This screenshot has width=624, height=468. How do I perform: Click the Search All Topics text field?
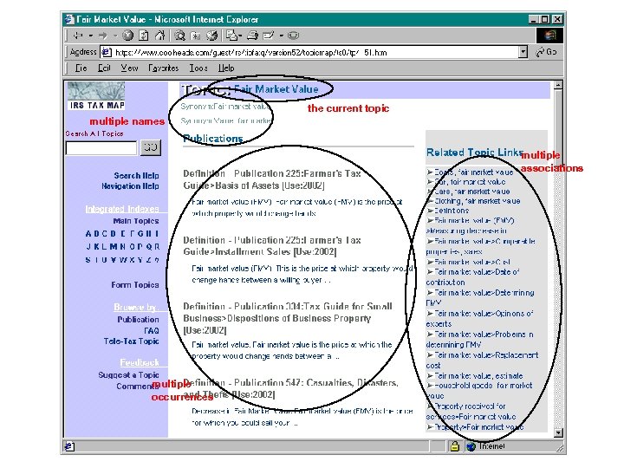pos(101,148)
